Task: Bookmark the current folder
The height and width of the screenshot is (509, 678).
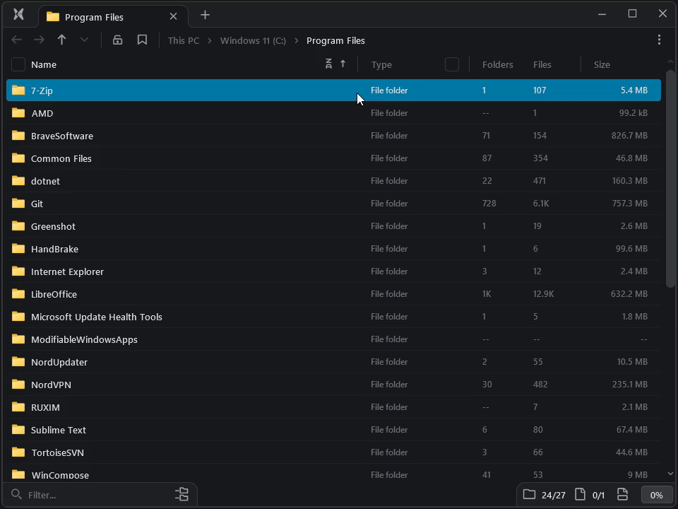Action: coord(142,40)
